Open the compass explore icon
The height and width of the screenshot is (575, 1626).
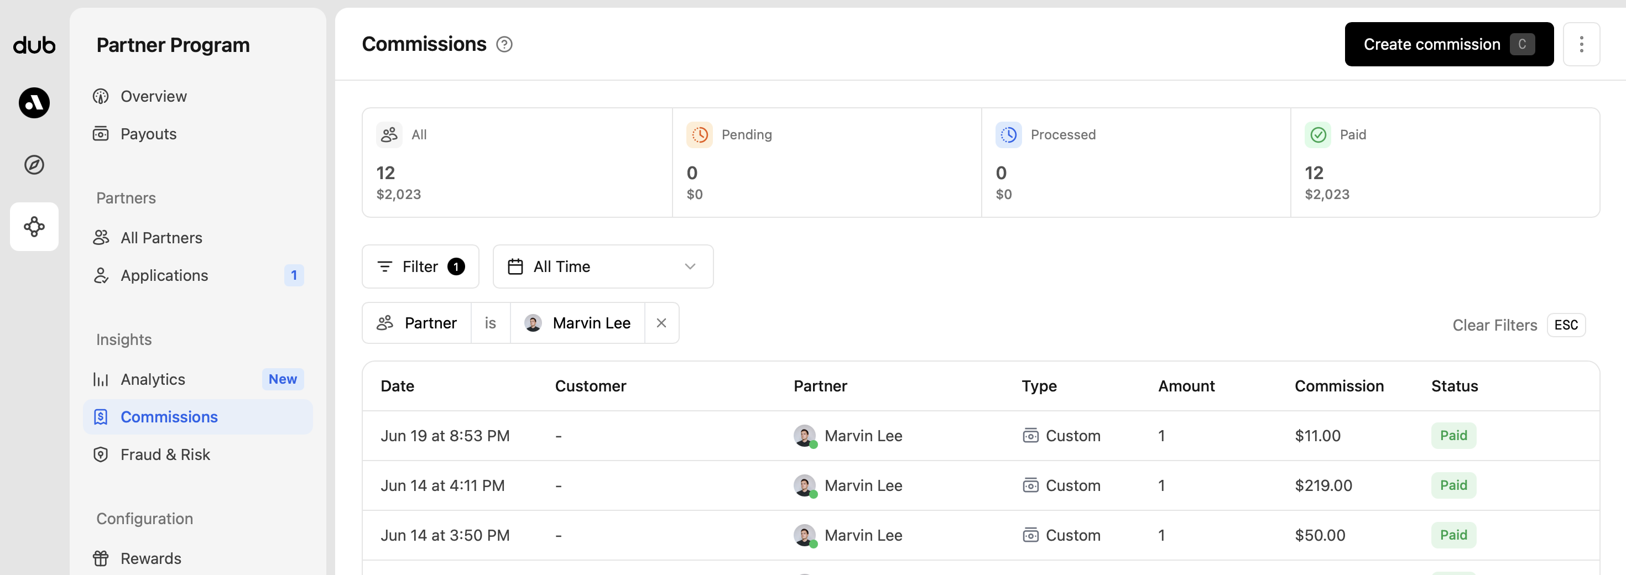pyautogui.click(x=34, y=165)
